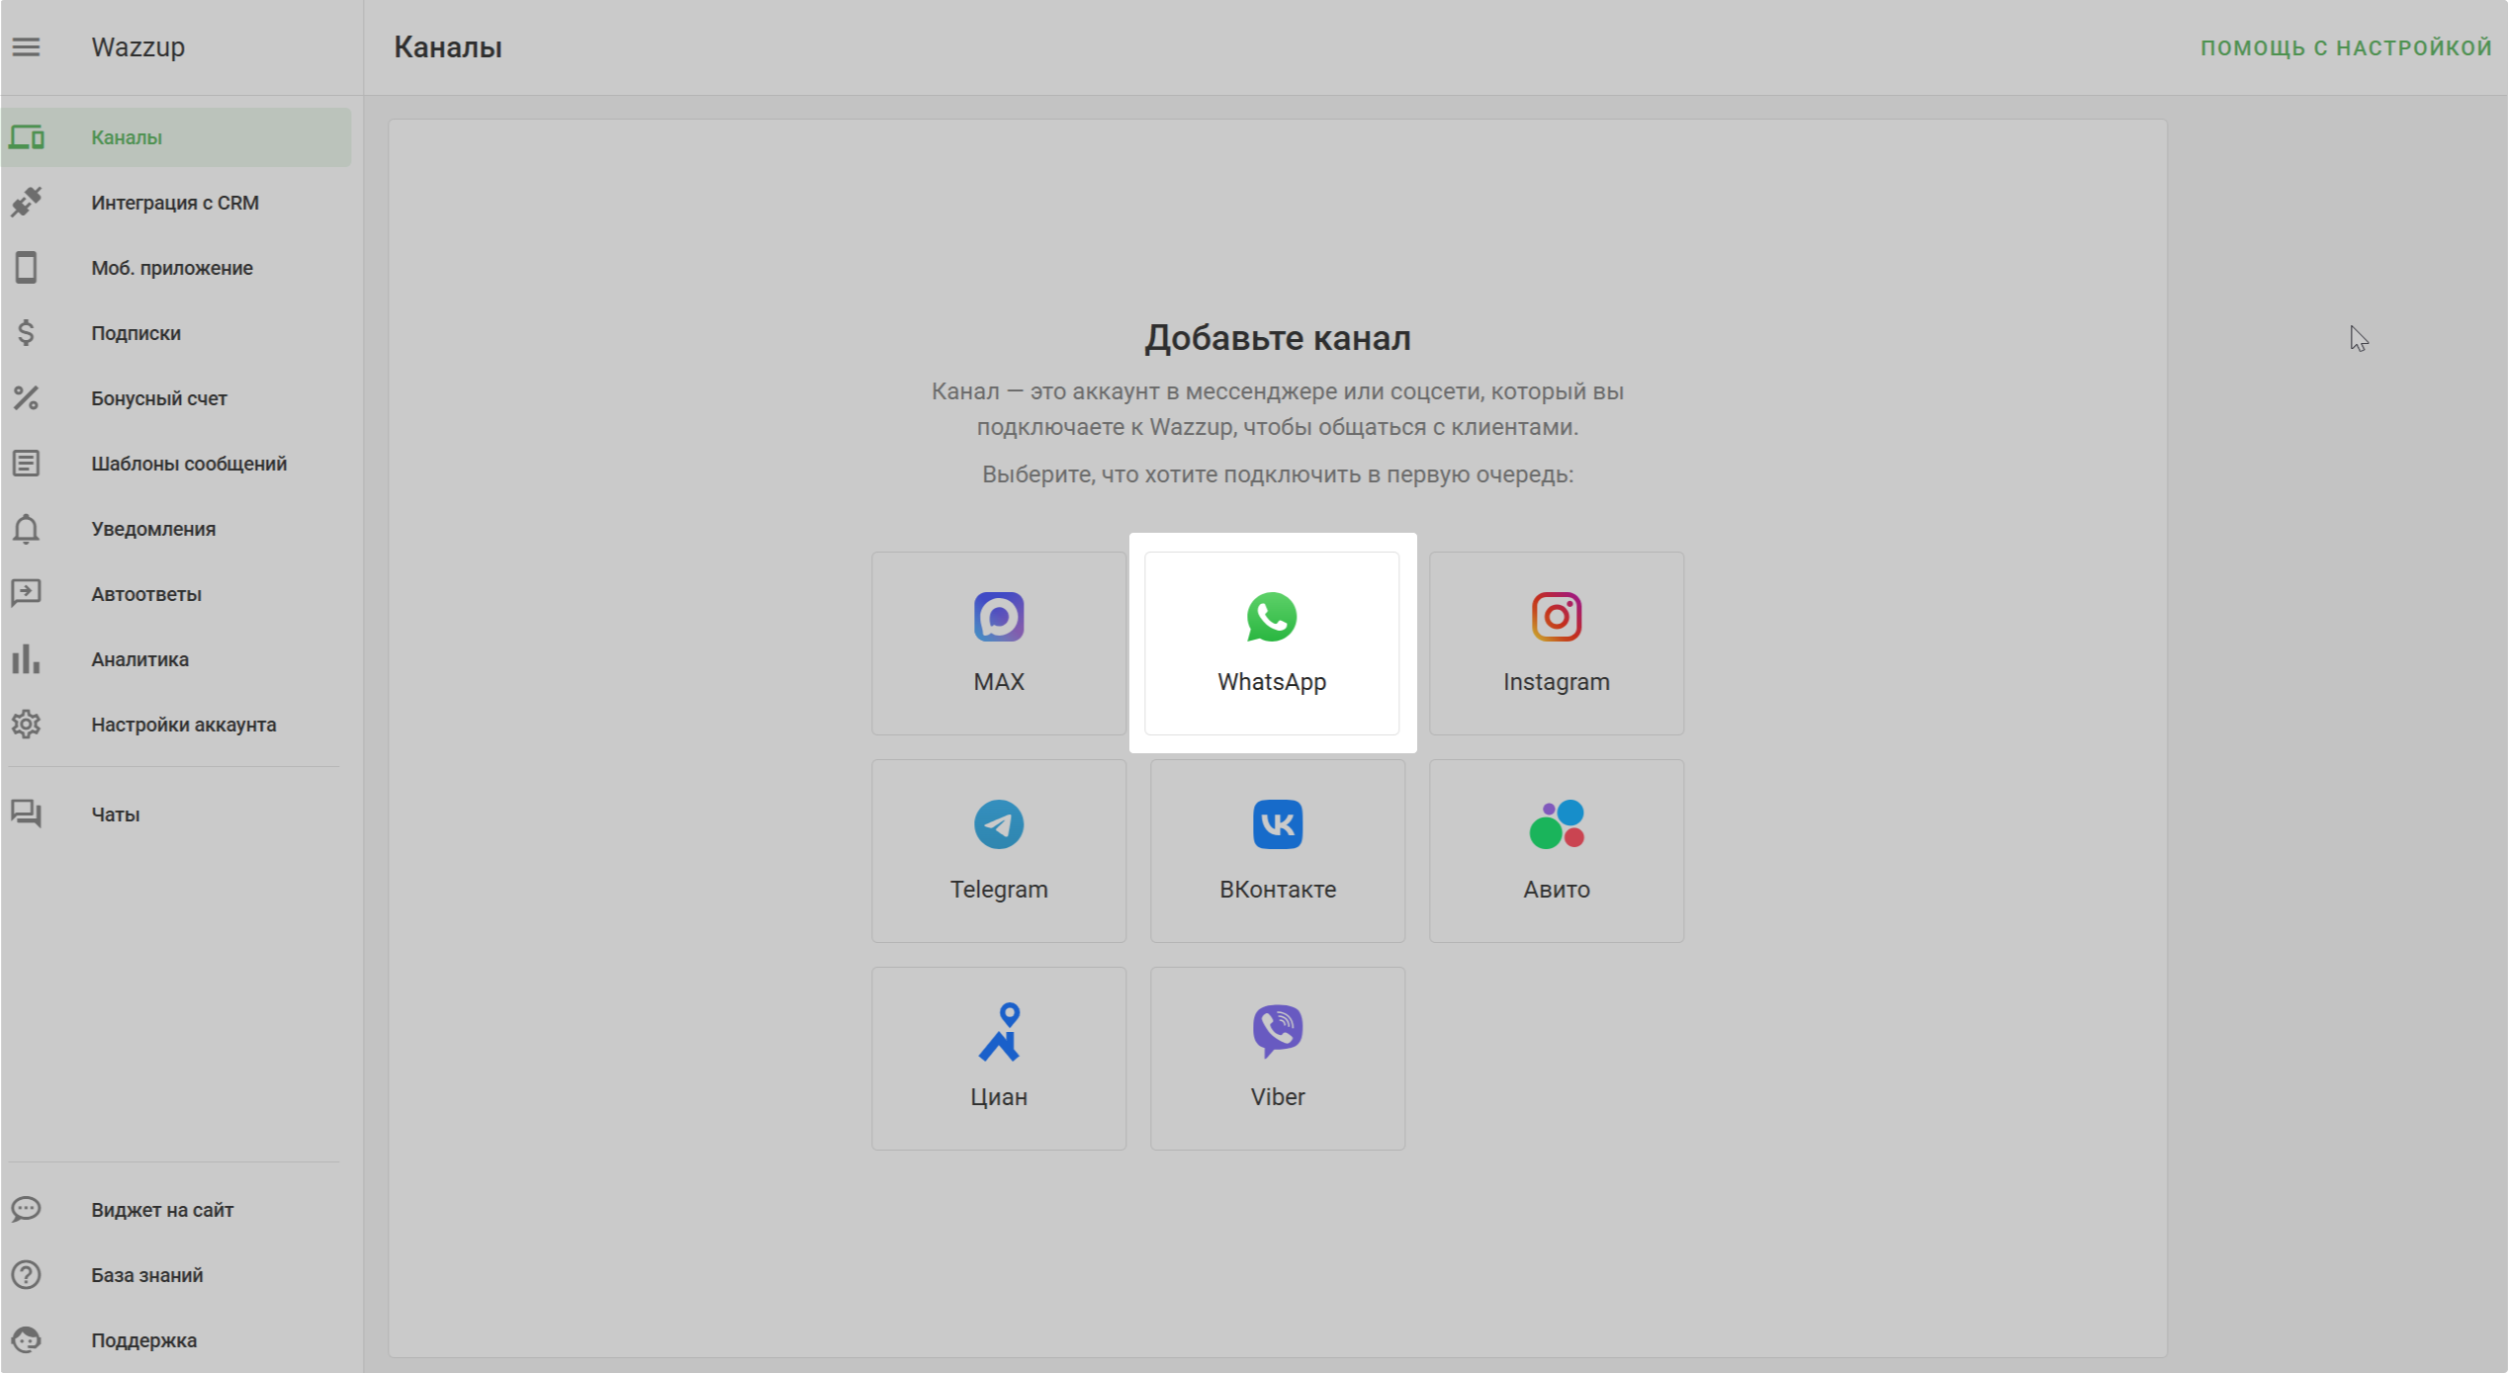Open the Уведомления section
The height and width of the screenshot is (1373, 2508).
(176, 529)
